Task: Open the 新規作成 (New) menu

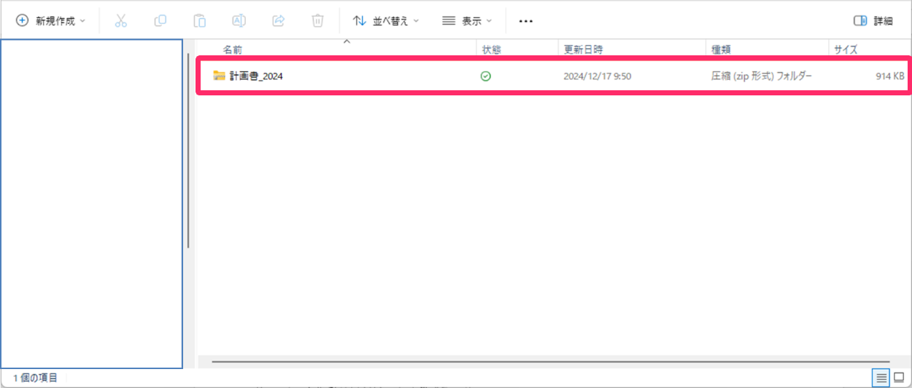Action: coord(50,21)
